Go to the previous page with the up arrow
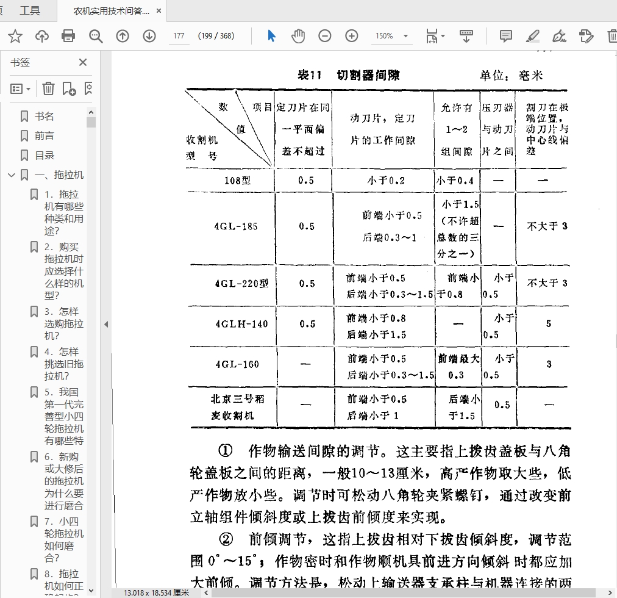Screen dimensions: 617x598 pyautogui.click(x=123, y=36)
